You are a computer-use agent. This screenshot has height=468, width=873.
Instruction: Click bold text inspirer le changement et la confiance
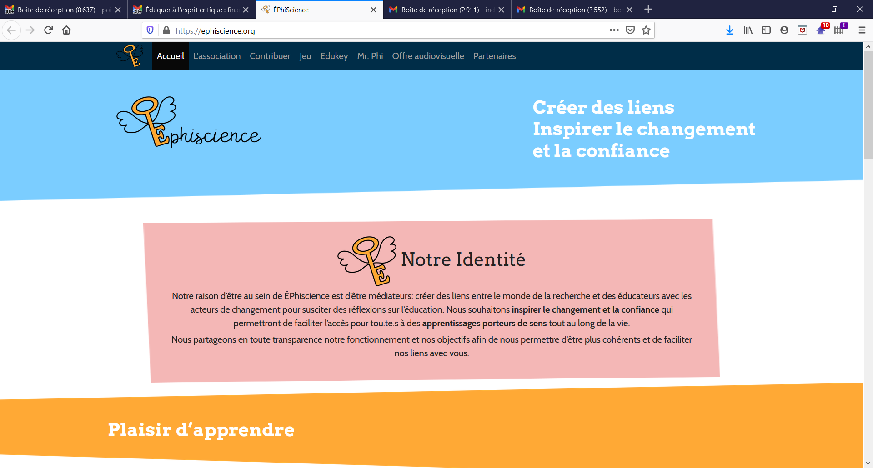coord(585,309)
